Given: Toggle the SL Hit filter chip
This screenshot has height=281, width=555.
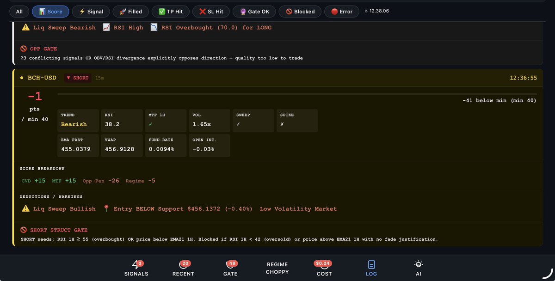Looking at the screenshot, I should pos(211,12).
